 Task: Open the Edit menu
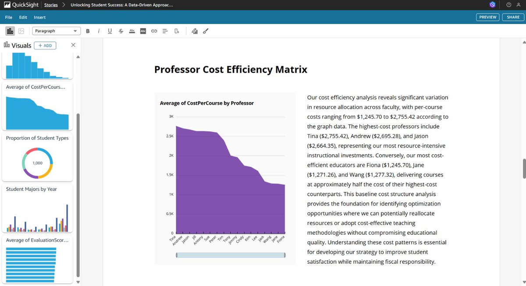coord(23,17)
